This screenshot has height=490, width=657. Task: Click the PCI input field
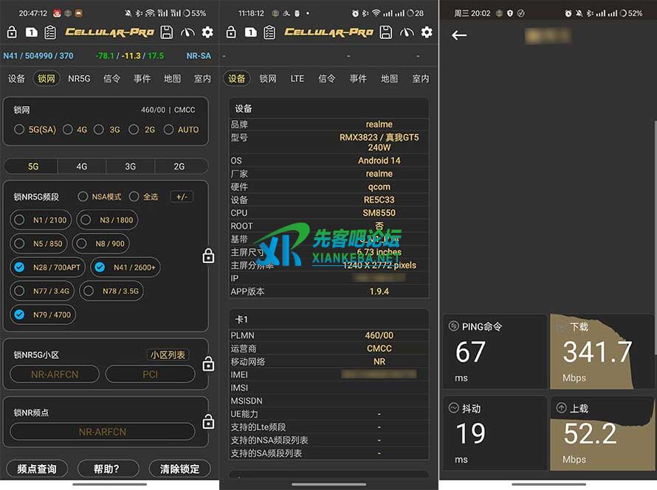tap(150, 374)
